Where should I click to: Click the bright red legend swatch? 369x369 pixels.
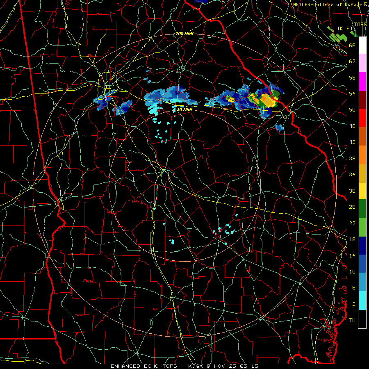[x=362, y=118]
